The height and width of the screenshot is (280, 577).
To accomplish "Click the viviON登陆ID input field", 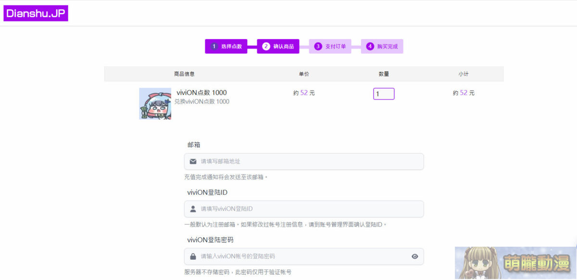I will (x=303, y=209).
